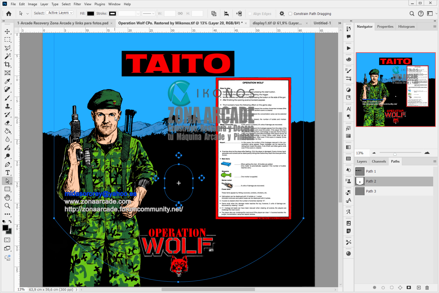The image size is (439, 293).
Task: Click the Stroke color swatch
Action: tap(113, 14)
